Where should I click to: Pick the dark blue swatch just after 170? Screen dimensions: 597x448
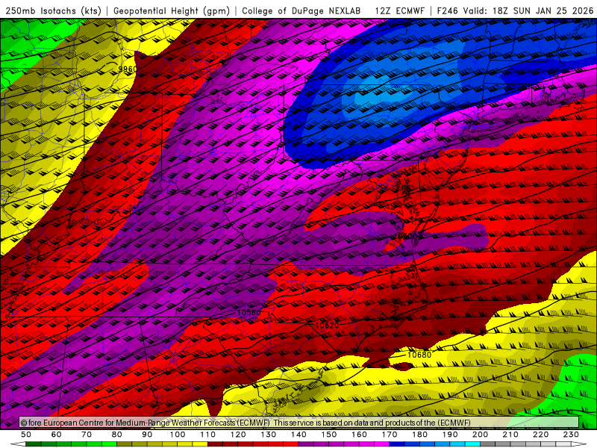pyautogui.click(x=397, y=444)
